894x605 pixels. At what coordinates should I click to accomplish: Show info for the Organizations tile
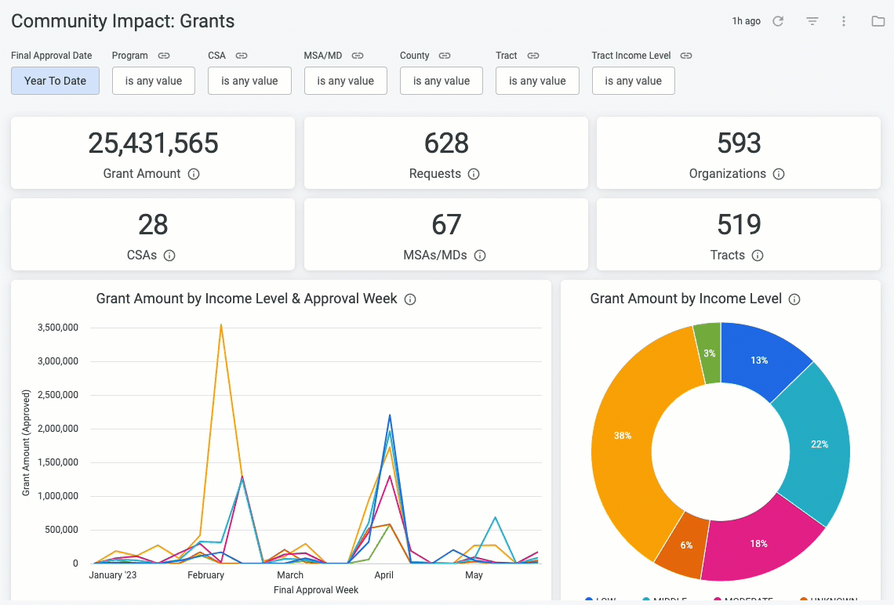pos(779,174)
